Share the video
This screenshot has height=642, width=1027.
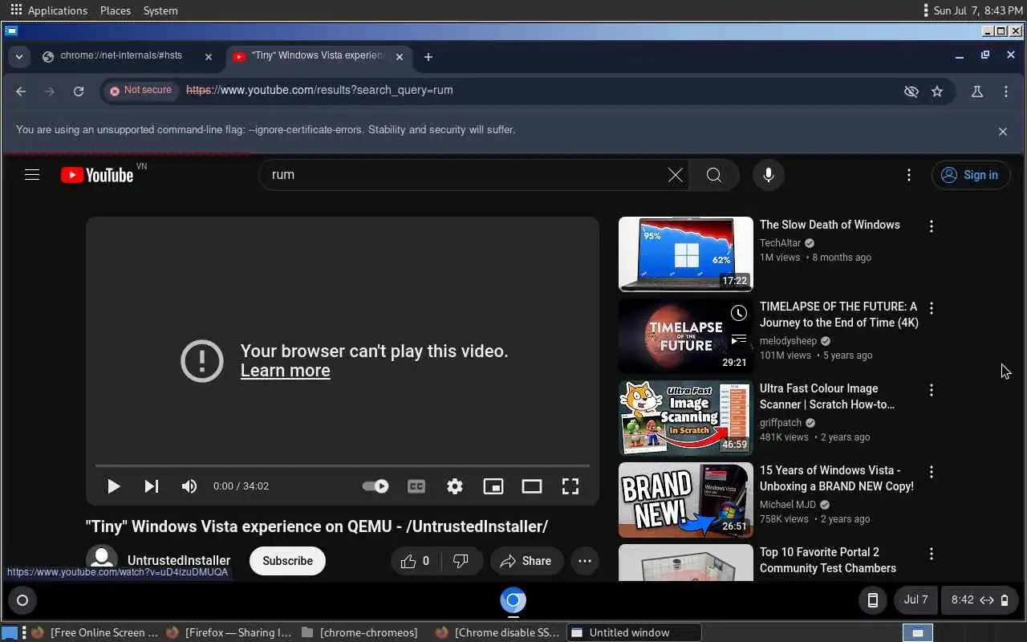pos(526,561)
